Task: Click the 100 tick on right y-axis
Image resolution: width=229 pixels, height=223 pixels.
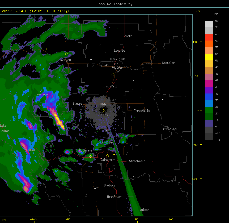Action: (195, 42)
